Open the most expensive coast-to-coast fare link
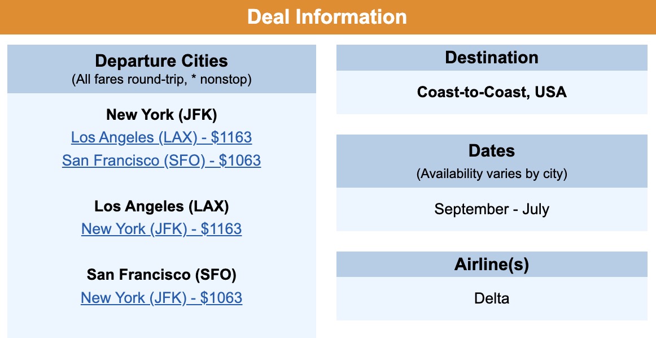The height and width of the screenshot is (338, 656). pos(161,137)
